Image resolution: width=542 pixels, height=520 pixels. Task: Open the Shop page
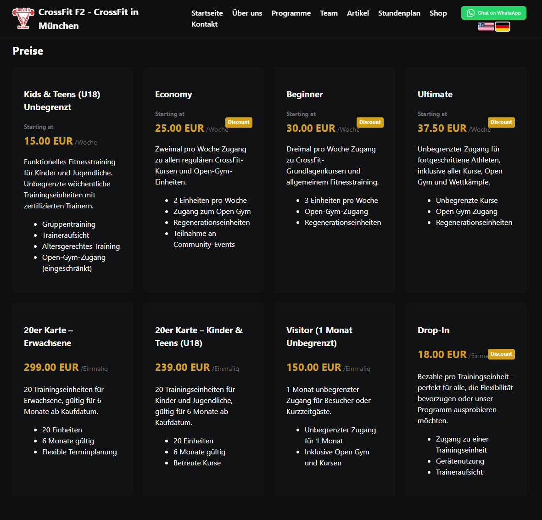[x=438, y=13]
